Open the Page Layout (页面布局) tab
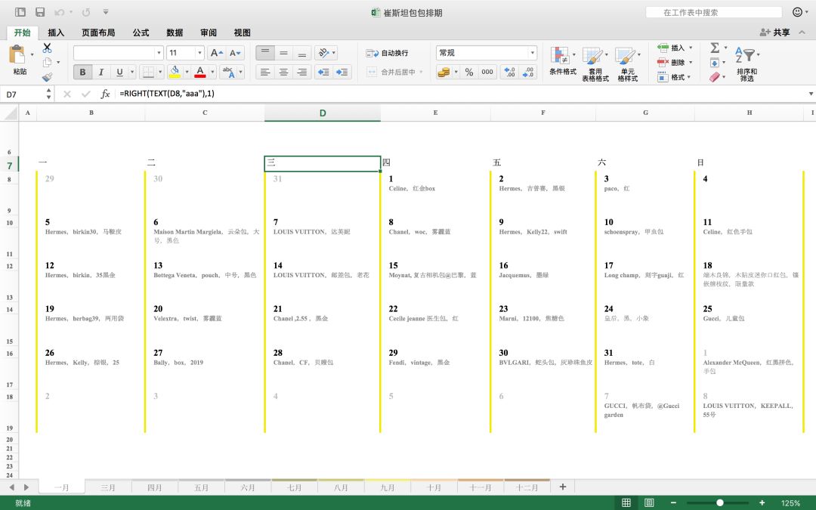The image size is (816, 510). coord(97,32)
